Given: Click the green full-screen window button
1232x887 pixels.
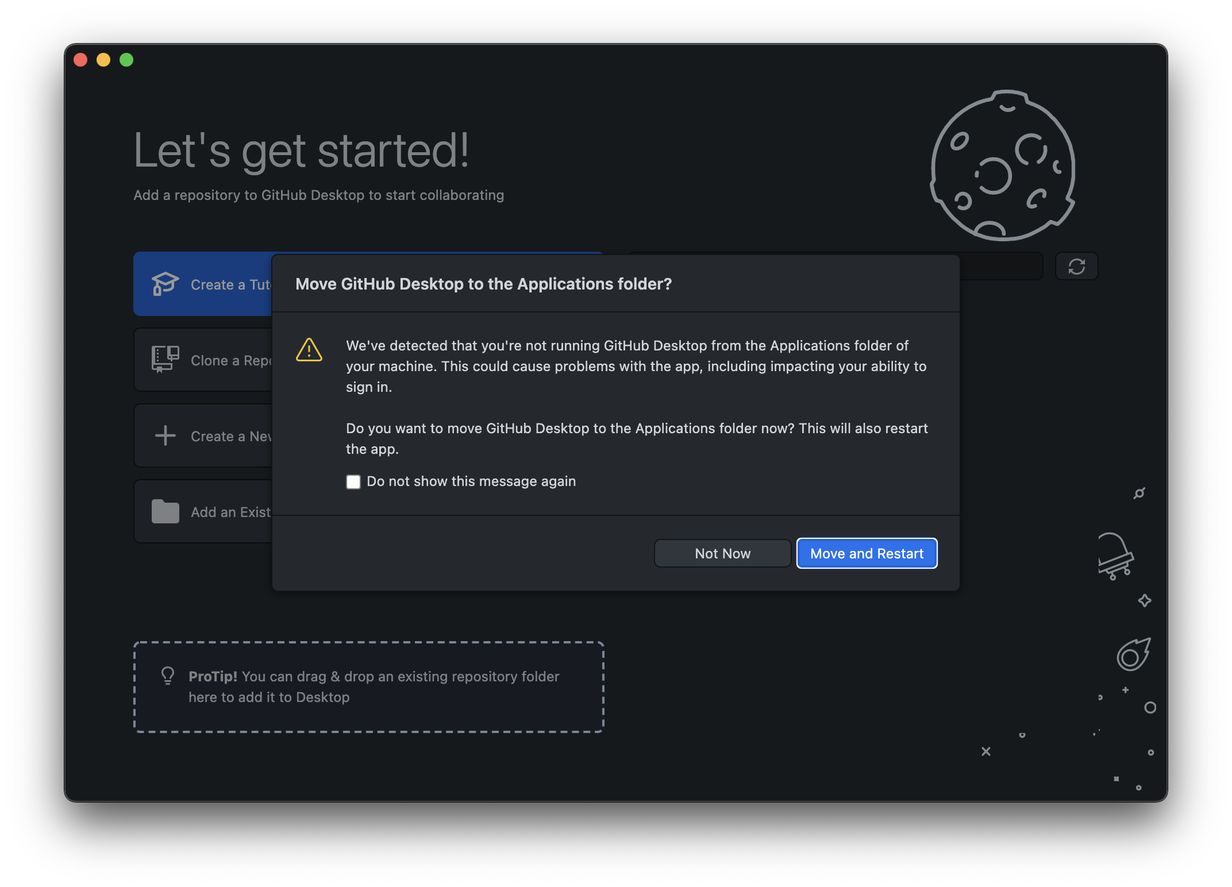Looking at the screenshot, I should [126, 60].
